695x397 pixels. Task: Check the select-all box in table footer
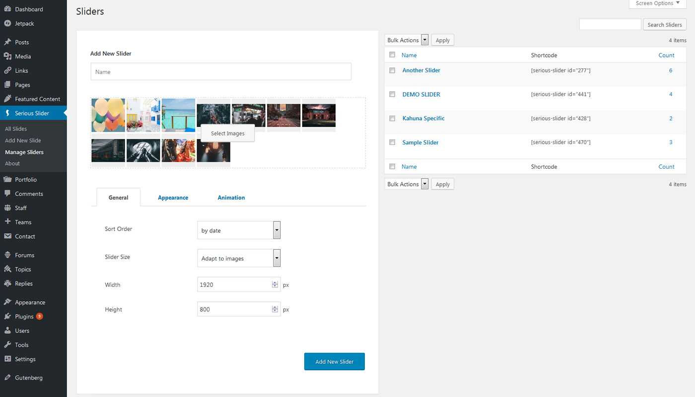coord(392,166)
